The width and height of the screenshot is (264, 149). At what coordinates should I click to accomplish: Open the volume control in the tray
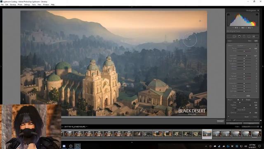coord(245,146)
